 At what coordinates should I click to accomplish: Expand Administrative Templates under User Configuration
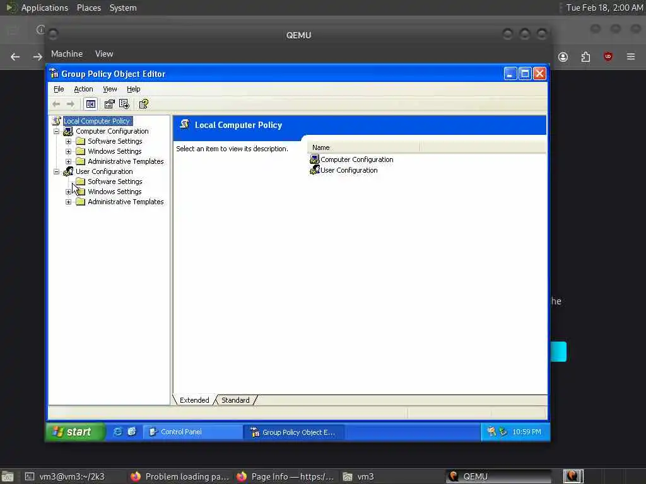[68, 202]
